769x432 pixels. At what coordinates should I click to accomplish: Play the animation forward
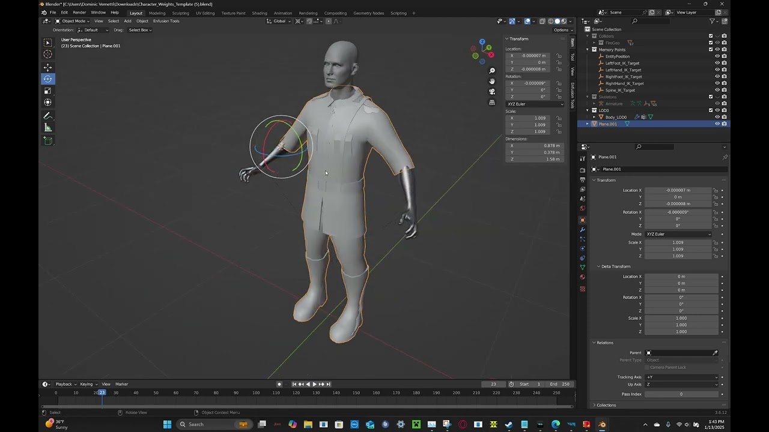tap(314, 384)
